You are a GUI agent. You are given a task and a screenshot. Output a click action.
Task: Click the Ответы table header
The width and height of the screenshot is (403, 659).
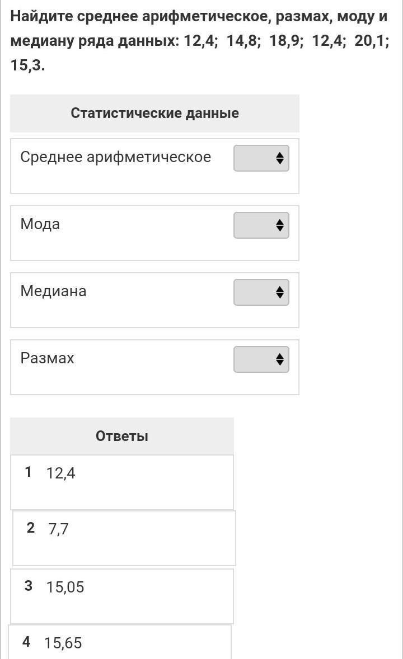pos(122,436)
